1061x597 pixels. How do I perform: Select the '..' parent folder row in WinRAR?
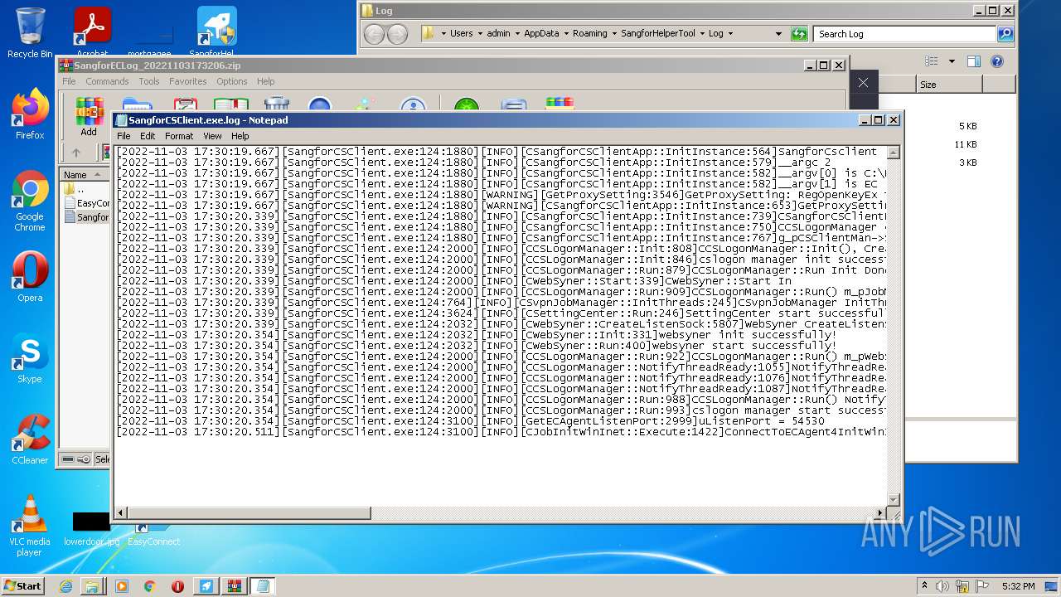[86, 189]
